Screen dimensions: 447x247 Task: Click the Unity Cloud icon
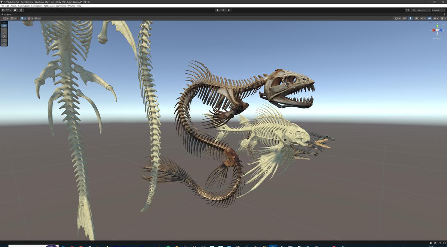[15, 10]
